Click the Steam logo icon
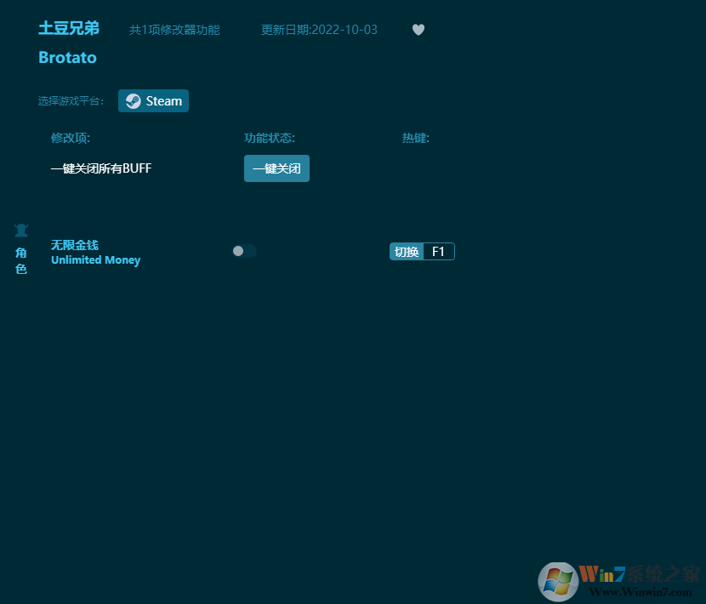Viewport: 706px width, 604px height. pos(134,100)
